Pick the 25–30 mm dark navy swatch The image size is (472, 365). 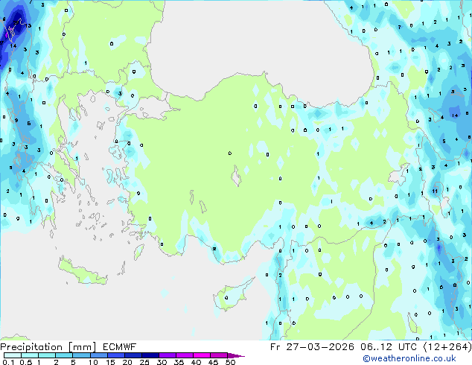pyautogui.click(x=150, y=355)
